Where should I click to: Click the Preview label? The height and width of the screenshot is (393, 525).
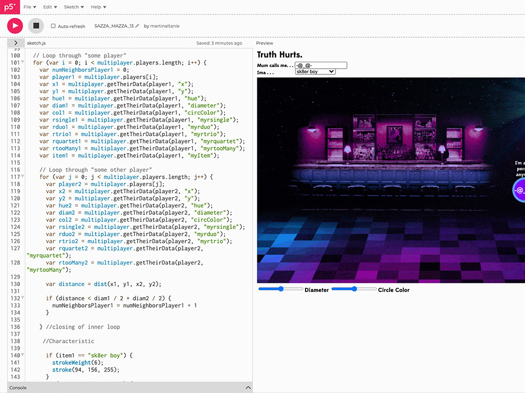pyautogui.click(x=265, y=43)
